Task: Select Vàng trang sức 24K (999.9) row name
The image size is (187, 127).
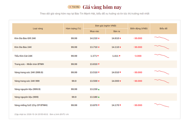Action: [x=29, y=72]
